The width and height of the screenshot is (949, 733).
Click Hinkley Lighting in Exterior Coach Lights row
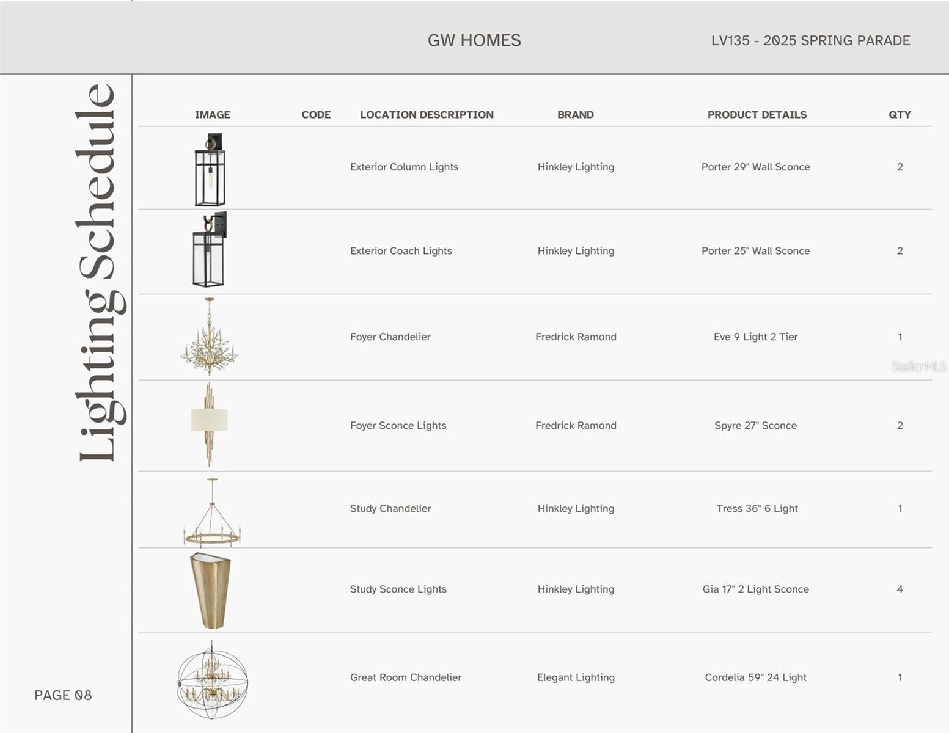(x=576, y=250)
